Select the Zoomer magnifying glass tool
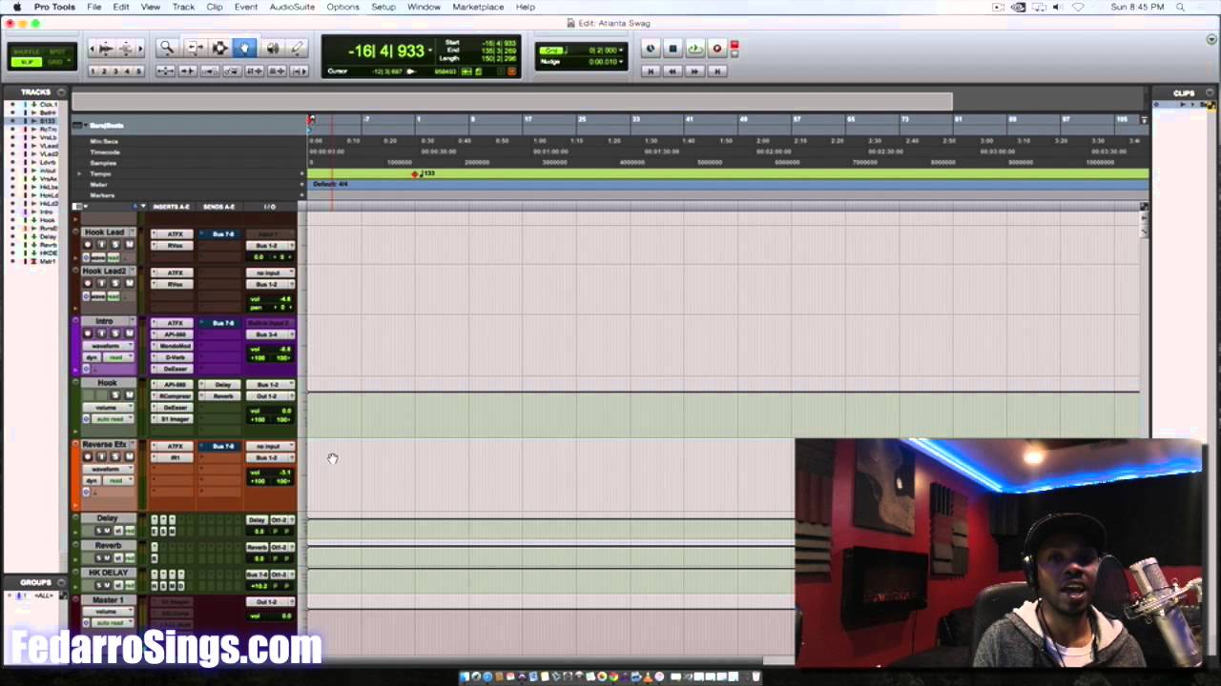 [x=167, y=48]
